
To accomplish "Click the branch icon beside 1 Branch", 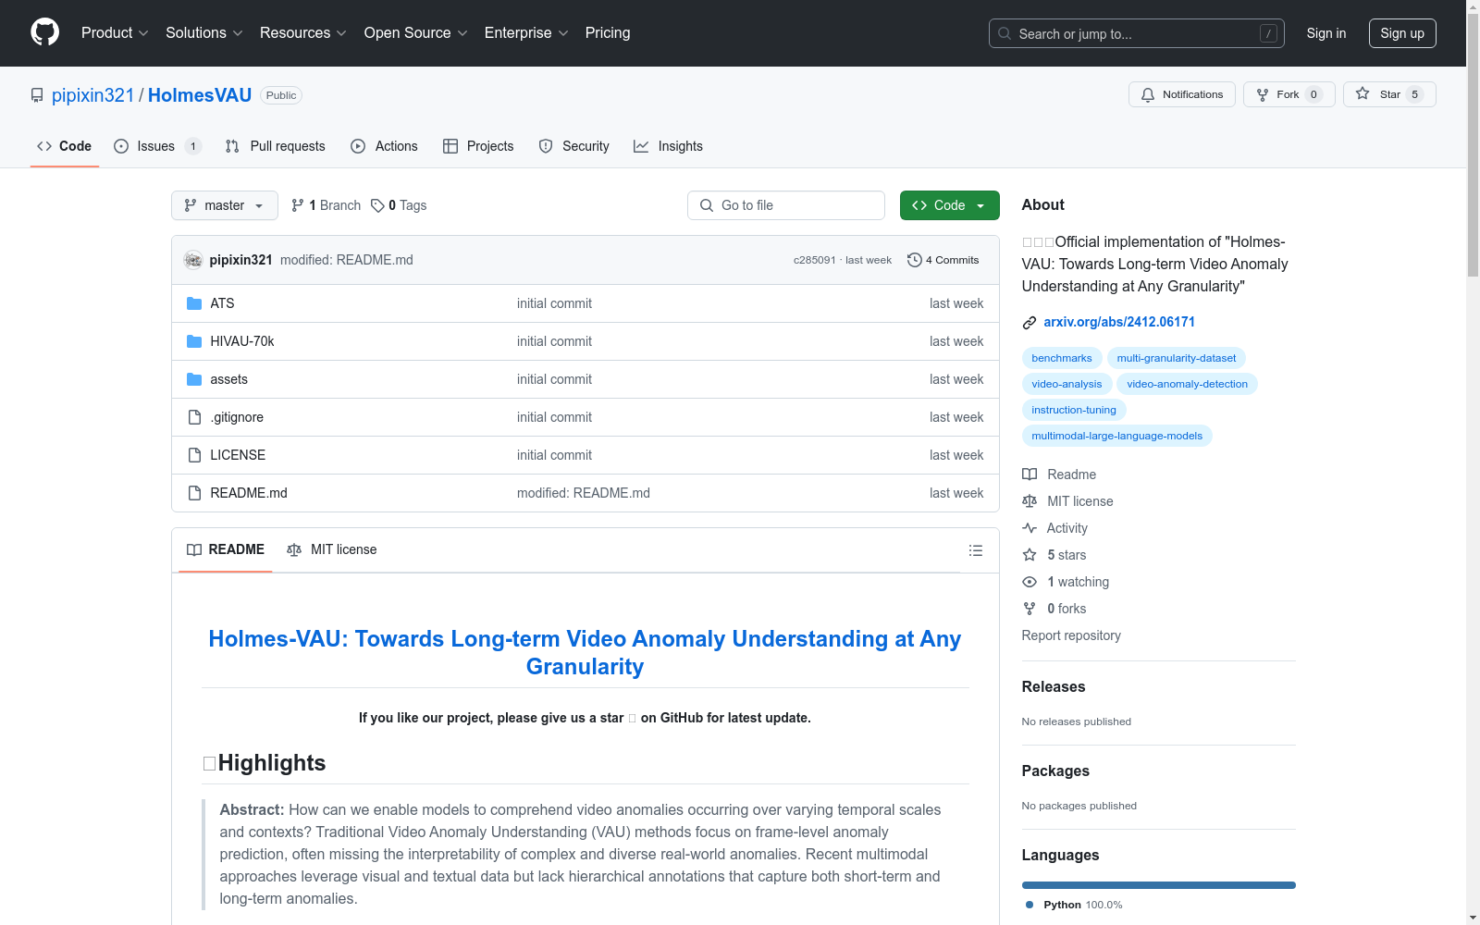I will pyautogui.click(x=298, y=205).
